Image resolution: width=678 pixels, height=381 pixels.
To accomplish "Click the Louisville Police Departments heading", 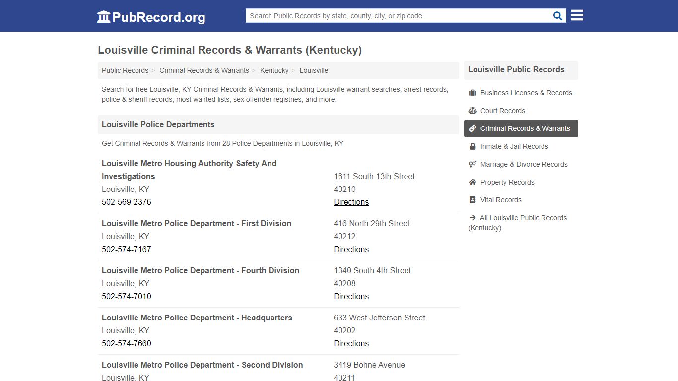I will pos(158,124).
